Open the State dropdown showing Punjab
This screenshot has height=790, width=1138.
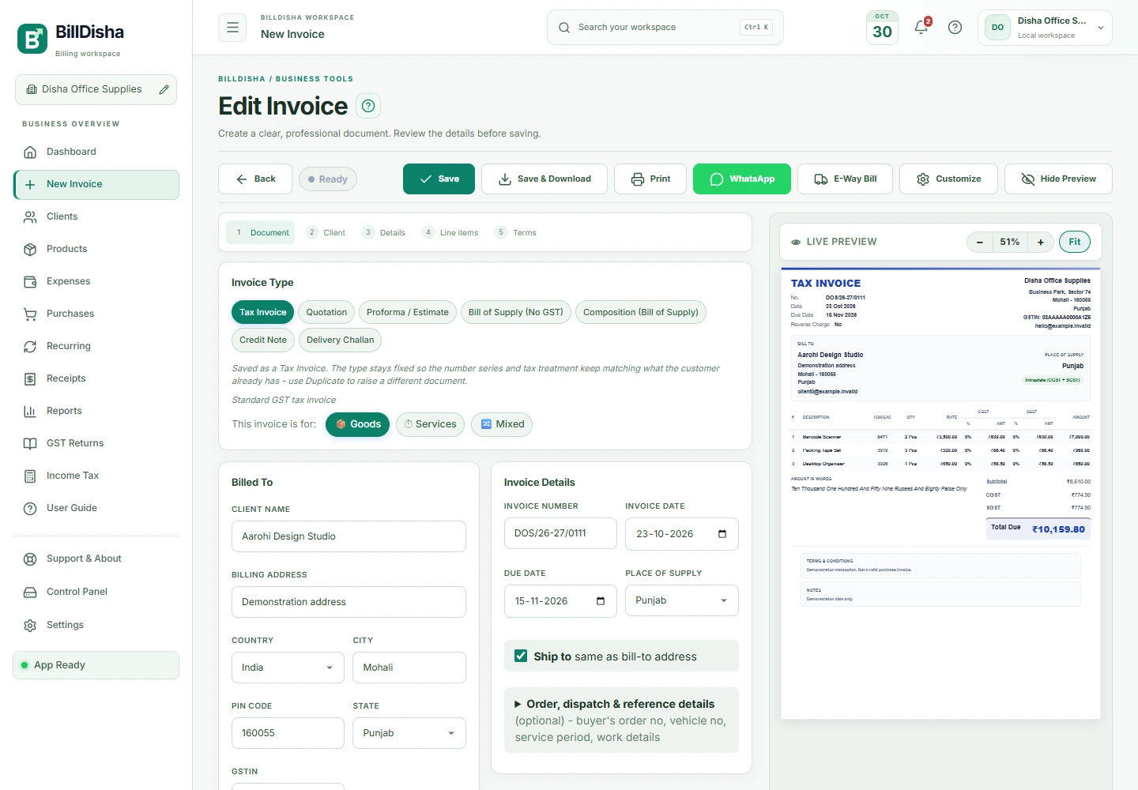pyautogui.click(x=409, y=733)
